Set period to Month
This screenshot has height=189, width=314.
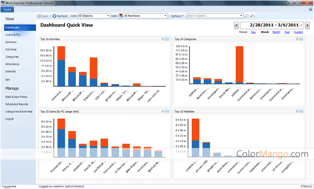click(276, 32)
